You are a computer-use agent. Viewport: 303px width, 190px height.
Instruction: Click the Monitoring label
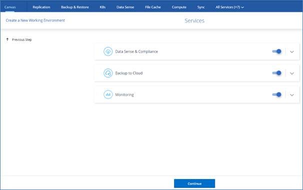124,95
